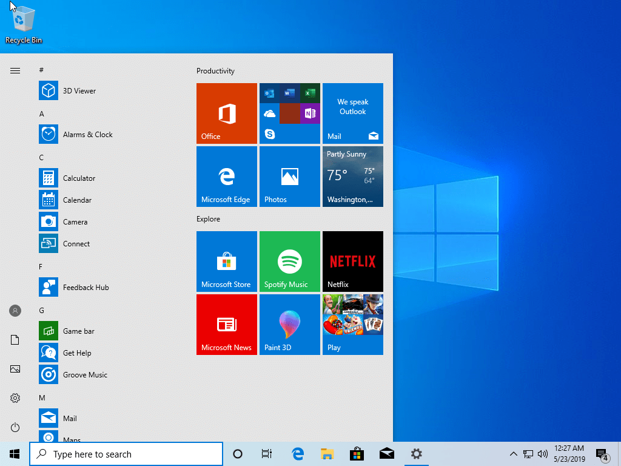Click the 'C' letter header in app list
The image size is (621, 466).
click(x=41, y=157)
